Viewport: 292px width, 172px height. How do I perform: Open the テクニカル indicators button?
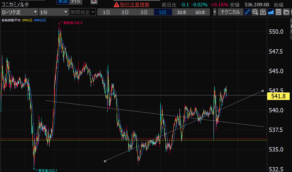point(230,12)
